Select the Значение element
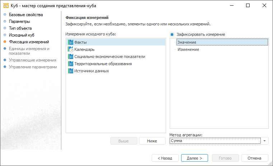This screenshot has width=273, height=166. (x=187, y=43)
